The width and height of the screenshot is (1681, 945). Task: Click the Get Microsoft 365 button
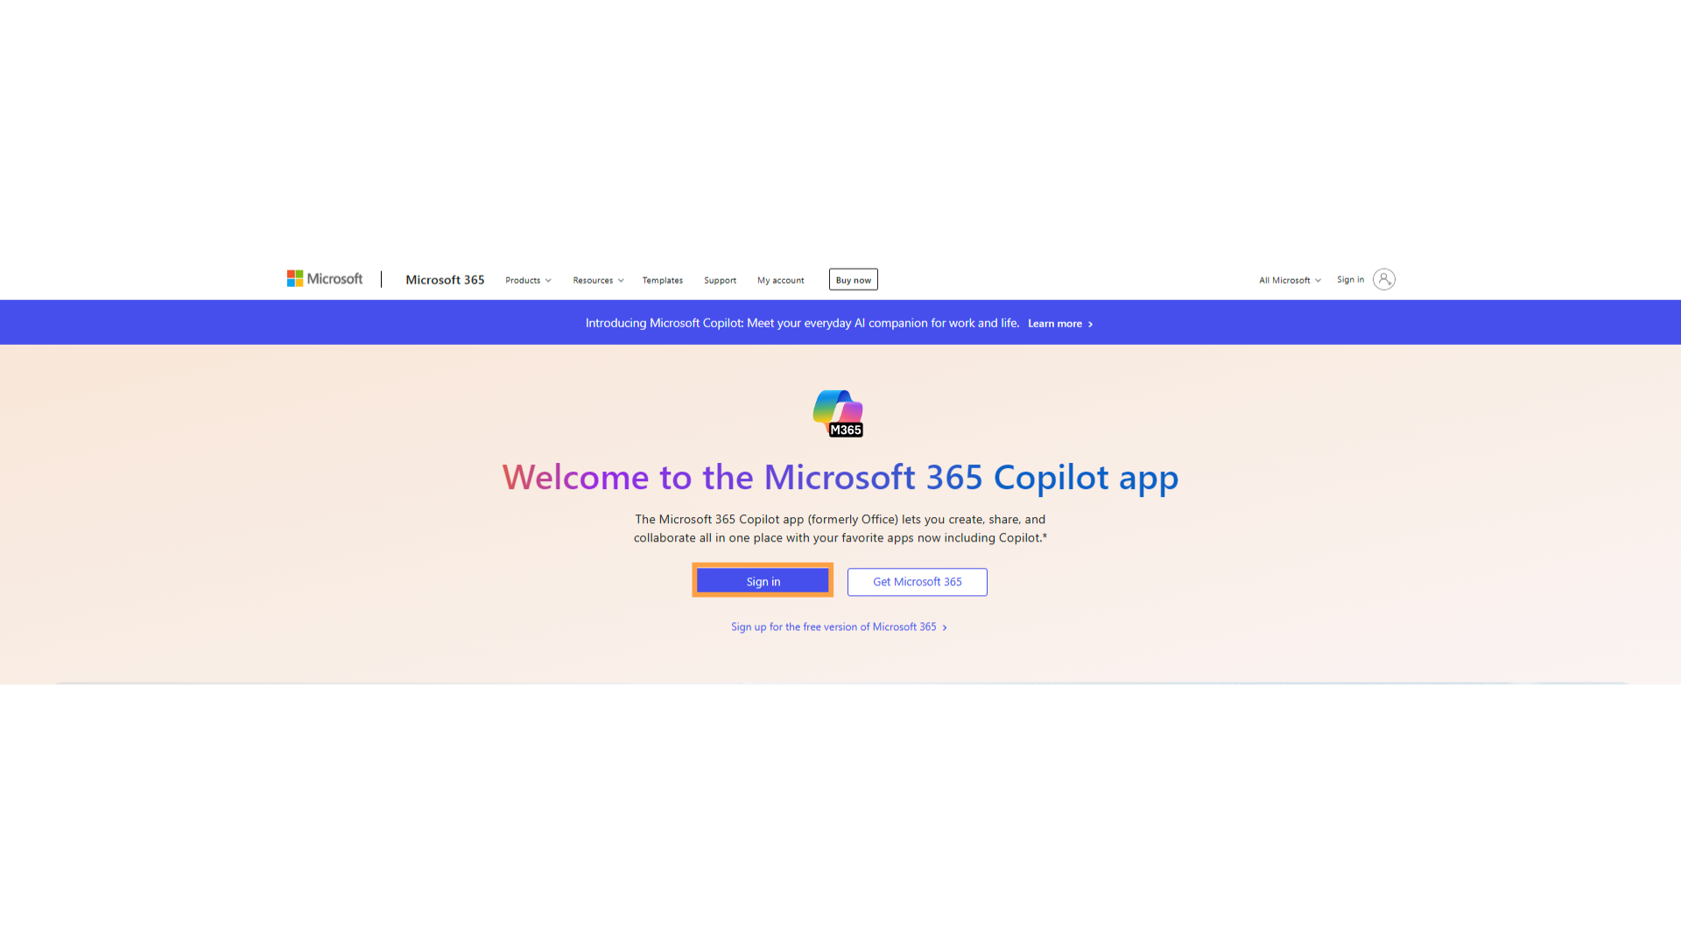tap(918, 582)
